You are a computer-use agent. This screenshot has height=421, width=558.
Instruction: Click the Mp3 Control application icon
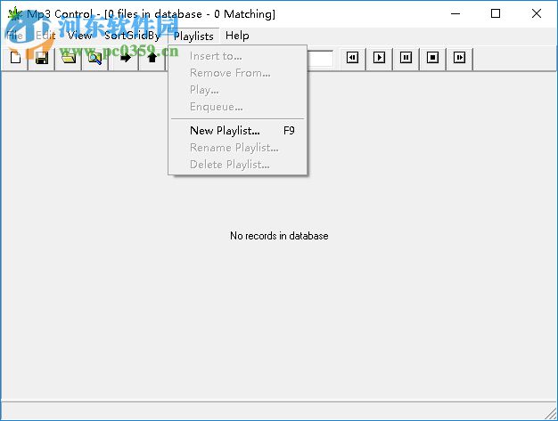[15, 14]
